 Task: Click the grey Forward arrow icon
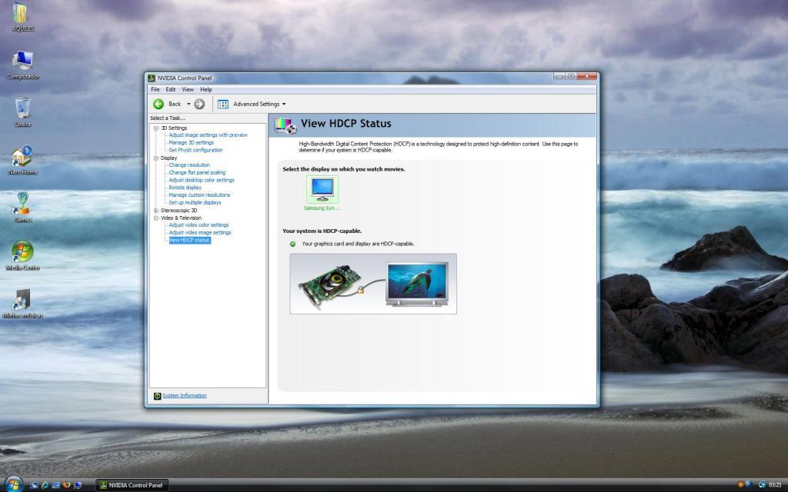coord(199,104)
